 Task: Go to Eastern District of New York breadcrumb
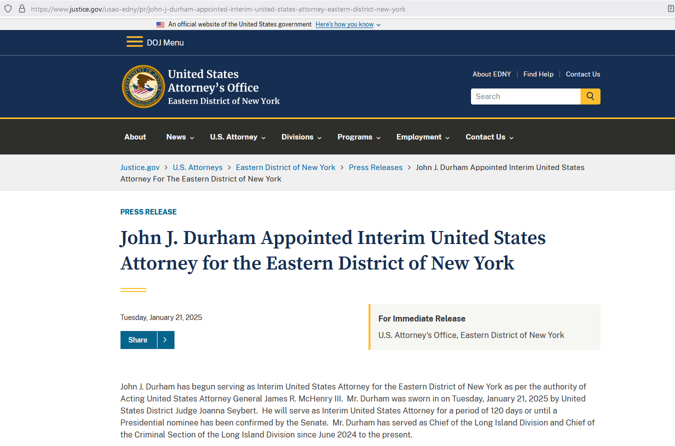pos(285,167)
